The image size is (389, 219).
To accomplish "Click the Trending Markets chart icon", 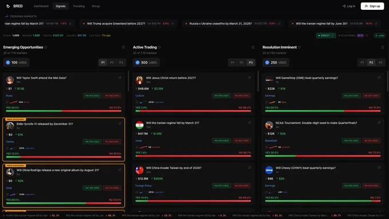I will coord(6,17).
